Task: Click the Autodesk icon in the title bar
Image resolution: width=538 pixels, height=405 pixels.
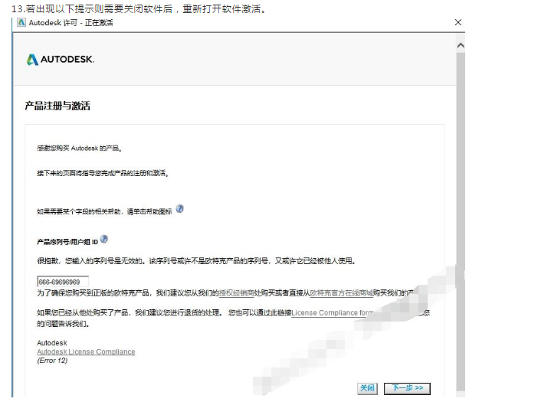Action: (x=21, y=23)
